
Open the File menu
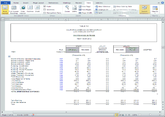click(x=6, y=3)
